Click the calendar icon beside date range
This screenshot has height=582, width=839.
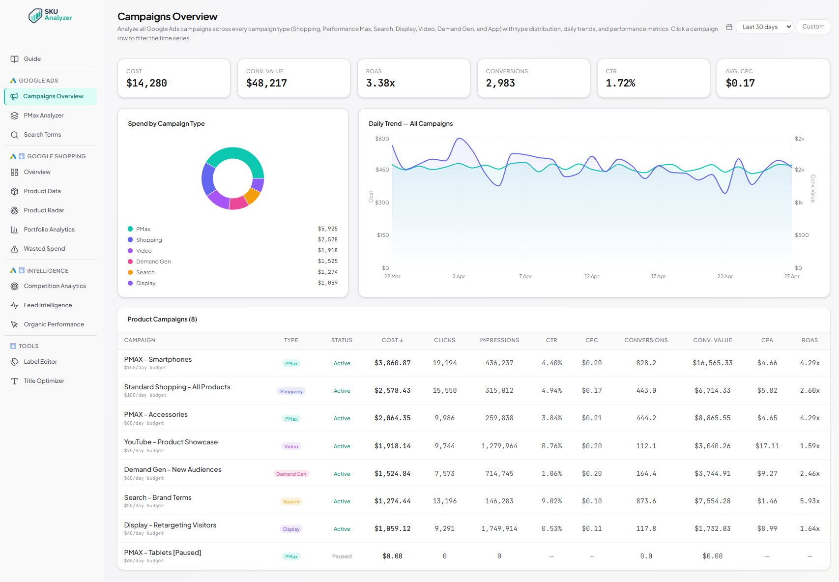point(729,27)
